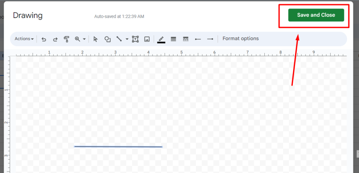Undo the last drawing action

[x=44, y=39]
